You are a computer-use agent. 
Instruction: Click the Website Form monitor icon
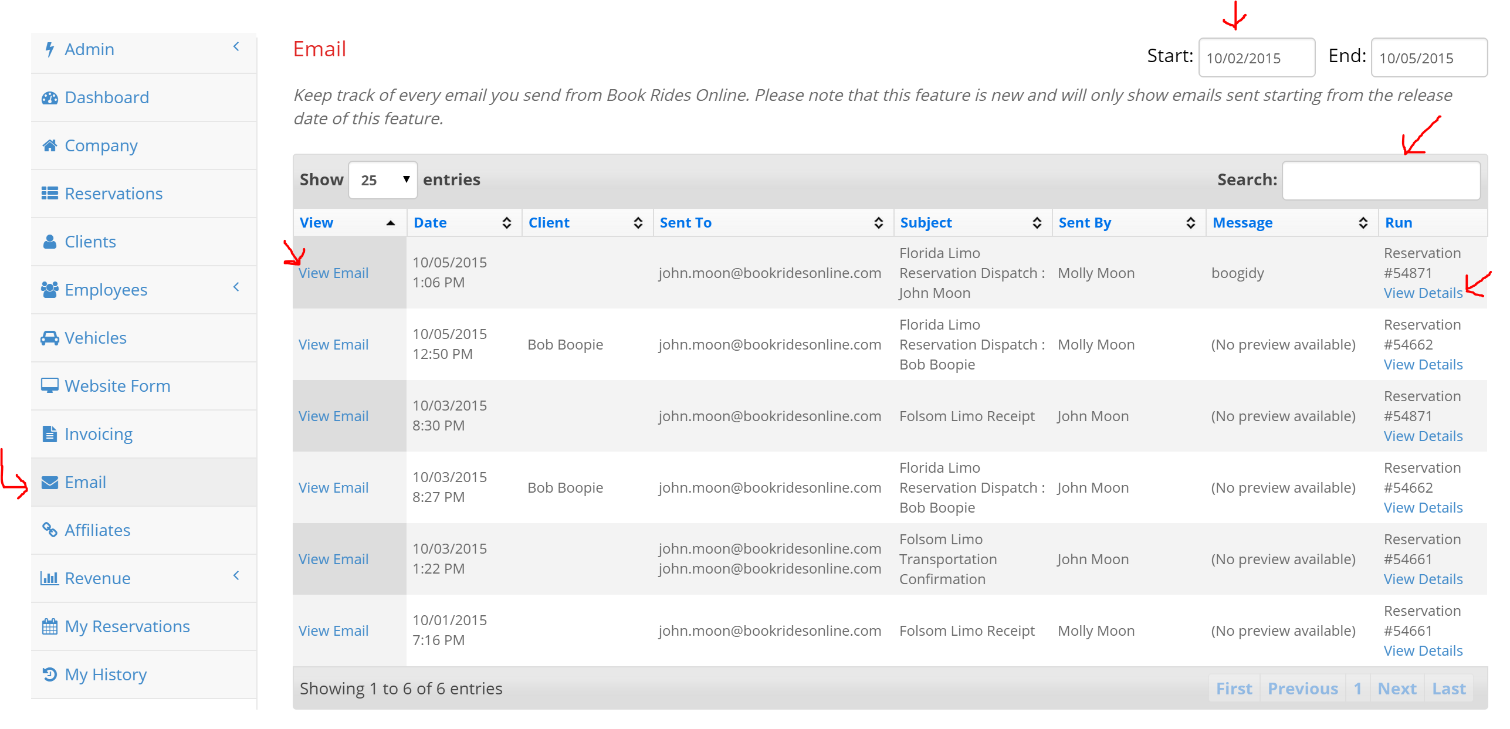(x=50, y=386)
